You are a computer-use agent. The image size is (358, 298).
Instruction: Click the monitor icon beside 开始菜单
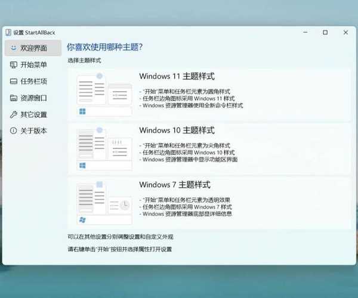(x=14, y=65)
